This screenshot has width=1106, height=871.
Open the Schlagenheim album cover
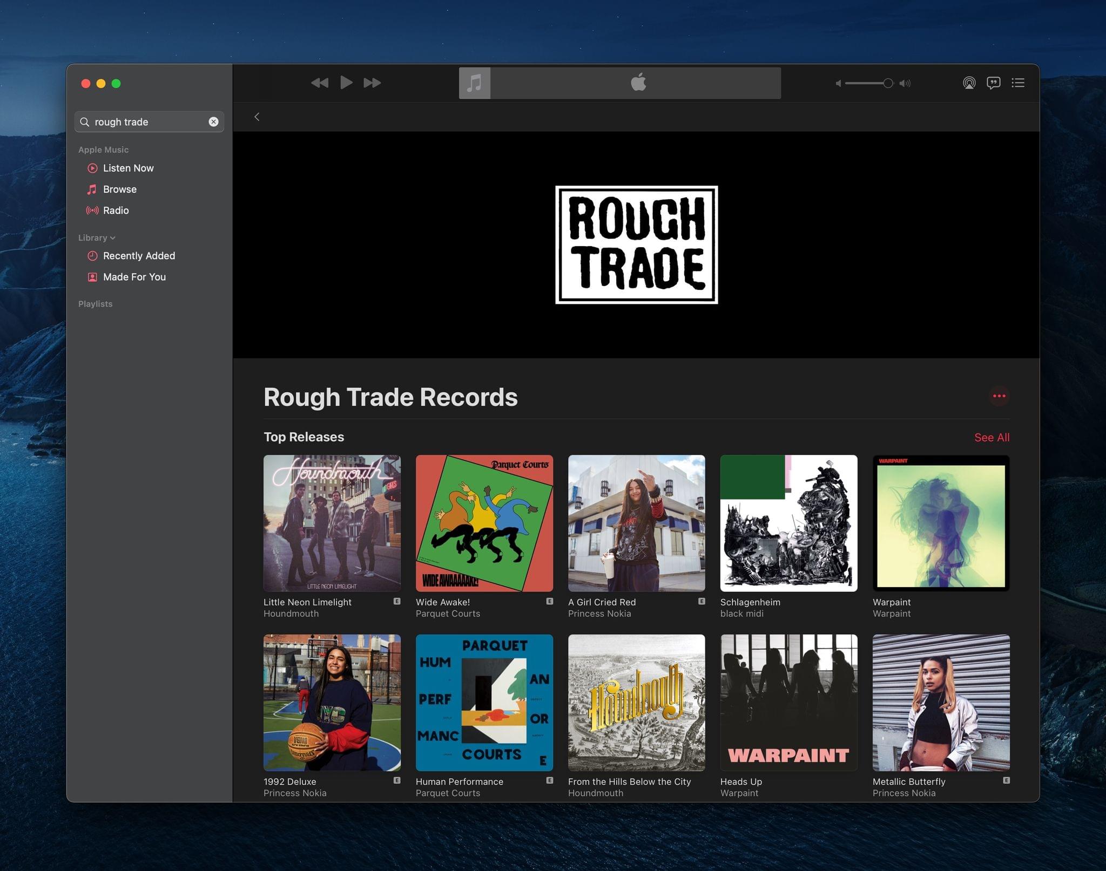click(x=788, y=523)
